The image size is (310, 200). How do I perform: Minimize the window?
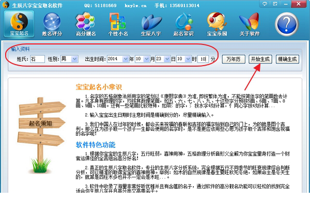tap(286, 4)
